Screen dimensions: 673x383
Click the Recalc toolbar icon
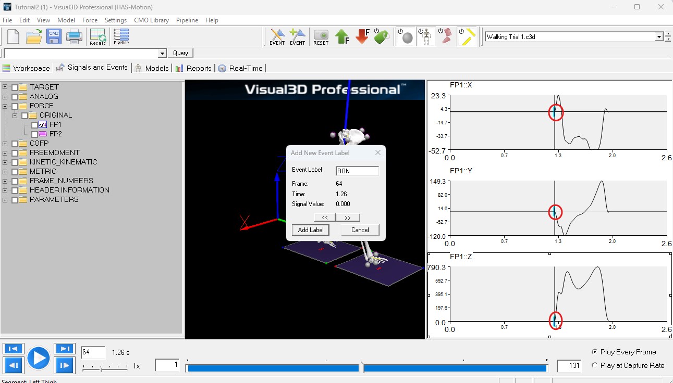[x=98, y=36]
